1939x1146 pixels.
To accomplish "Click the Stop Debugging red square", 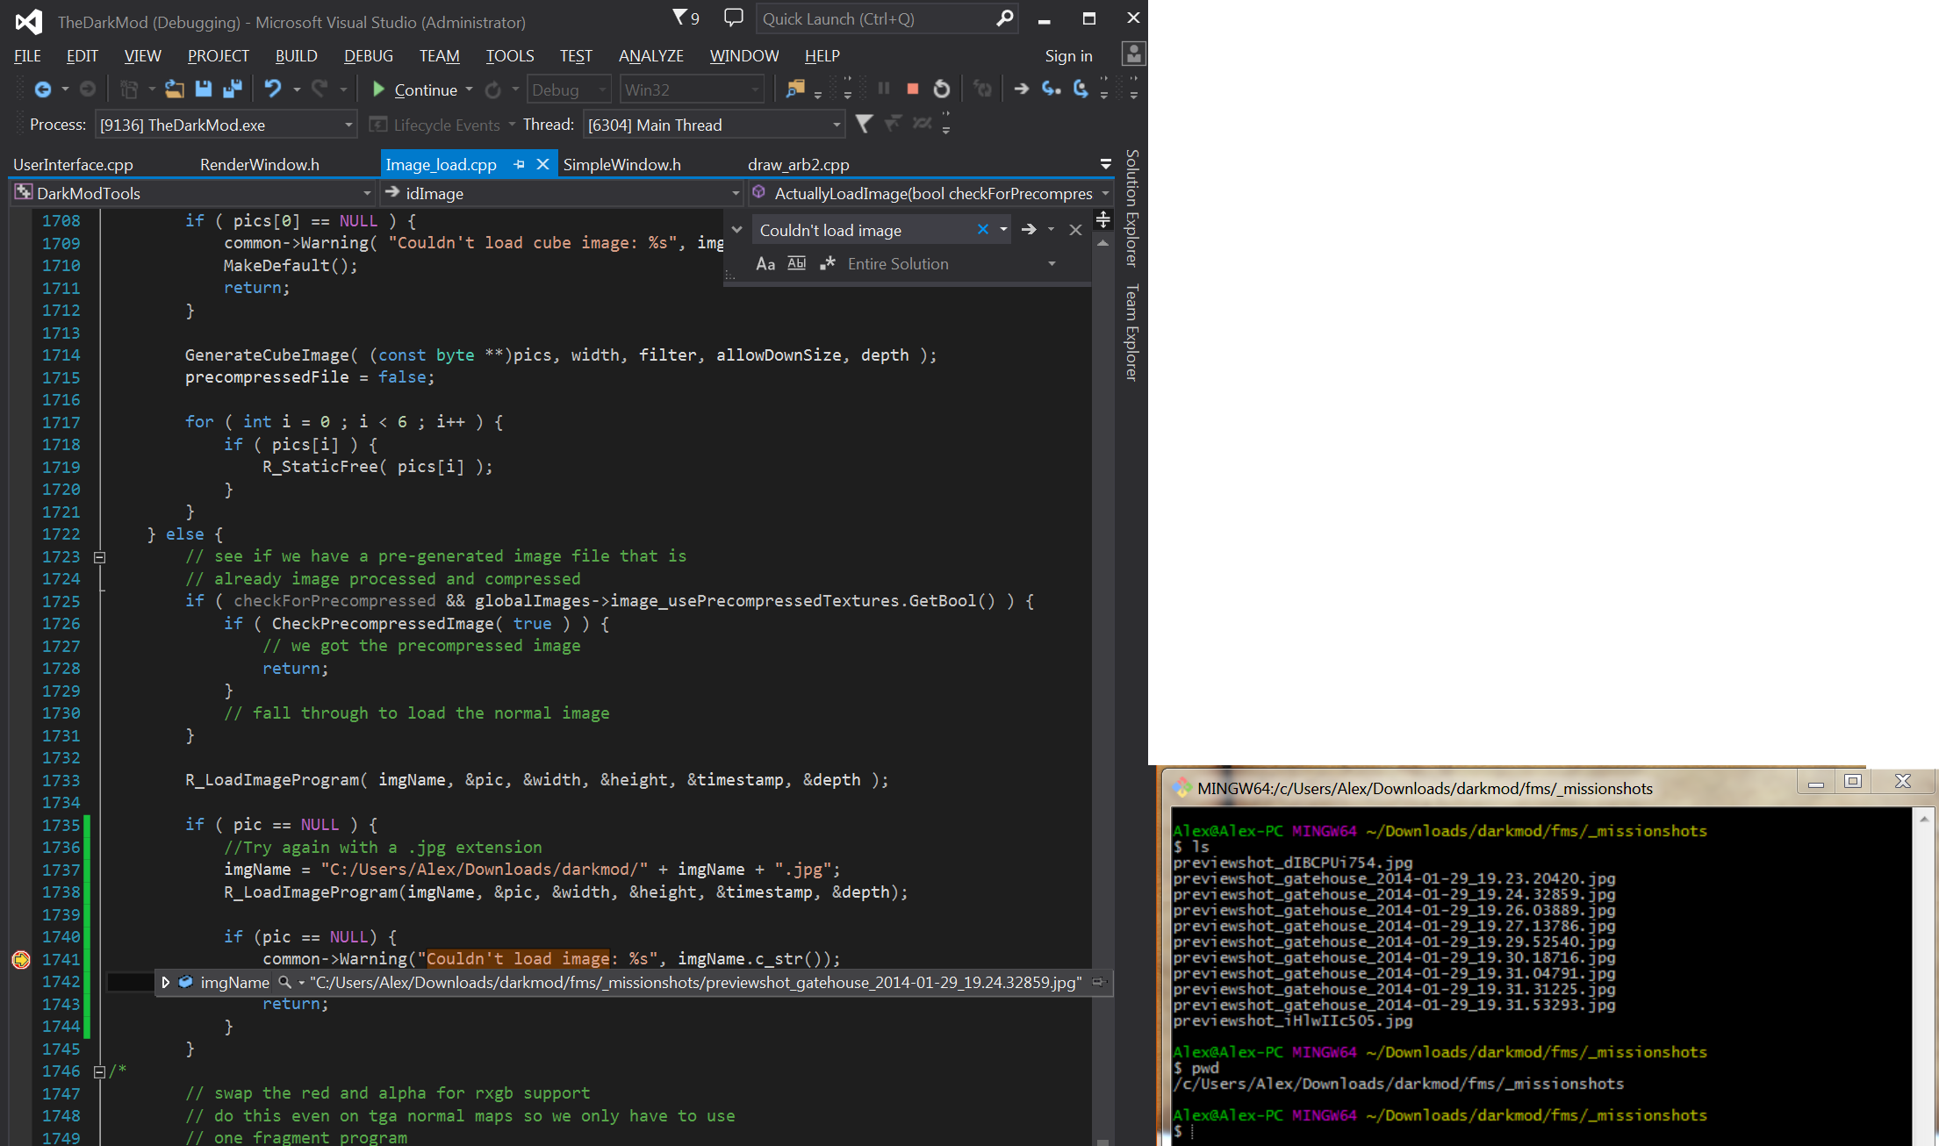I will (x=913, y=89).
